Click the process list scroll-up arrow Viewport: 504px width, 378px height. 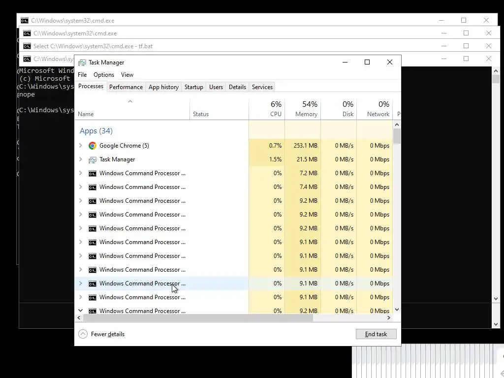pos(397,125)
